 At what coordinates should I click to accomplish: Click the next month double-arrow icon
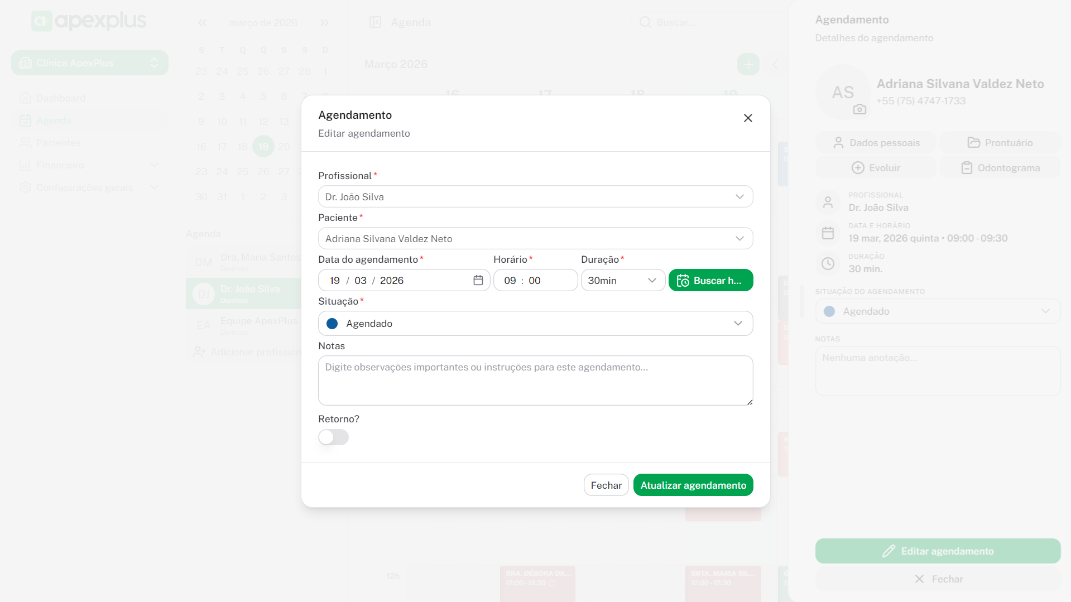(x=324, y=23)
